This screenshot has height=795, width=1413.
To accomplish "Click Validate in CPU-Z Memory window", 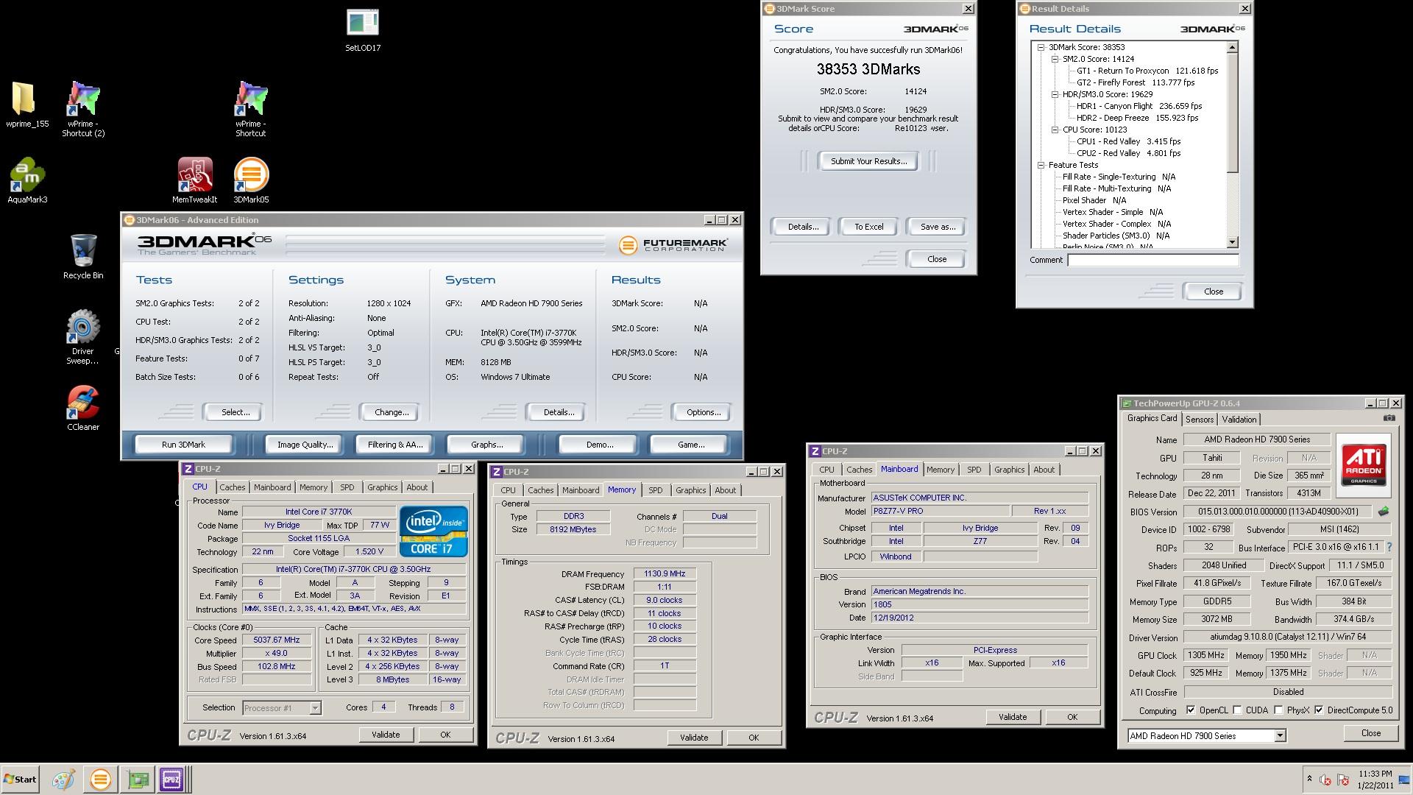I will click(x=694, y=738).
